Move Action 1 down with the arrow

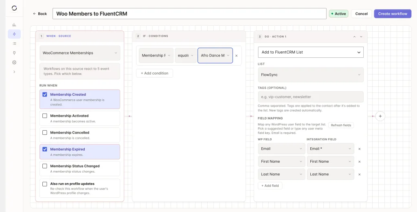pyautogui.click(x=361, y=37)
